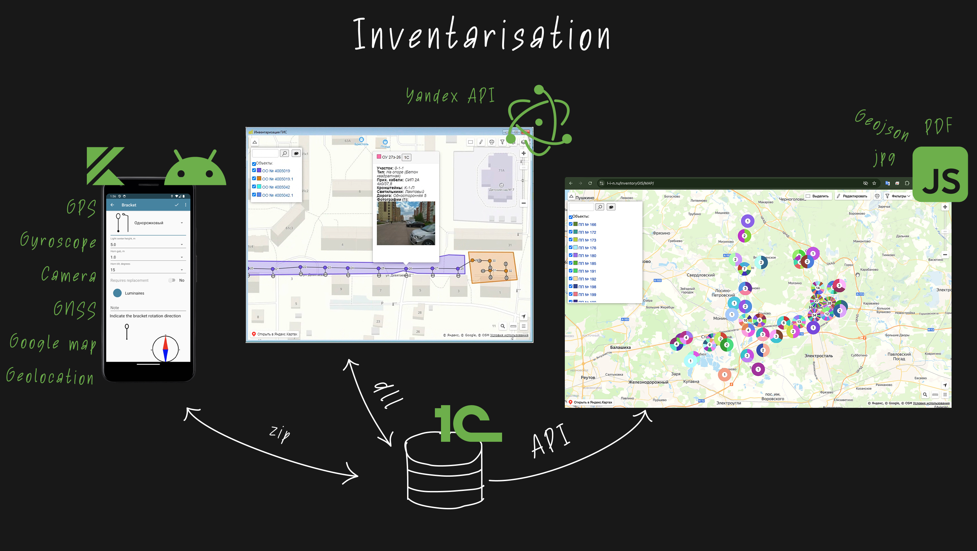This screenshot has width=977, height=551.
Task: Expand the Light center height 5.0 dropdown
Action: tap(148, 245)
